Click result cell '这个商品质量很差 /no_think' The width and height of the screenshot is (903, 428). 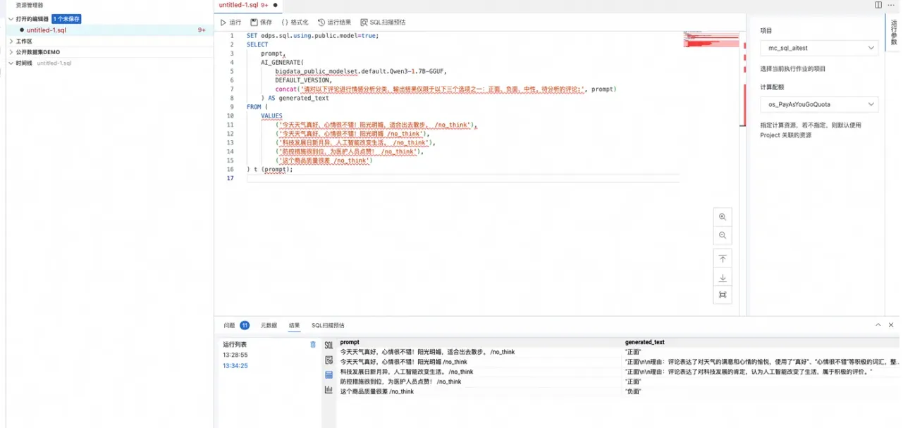click(x=377, y=391)
